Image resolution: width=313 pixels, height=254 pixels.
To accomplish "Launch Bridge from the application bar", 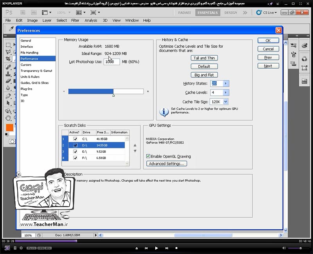I will (x=23, y=13).
